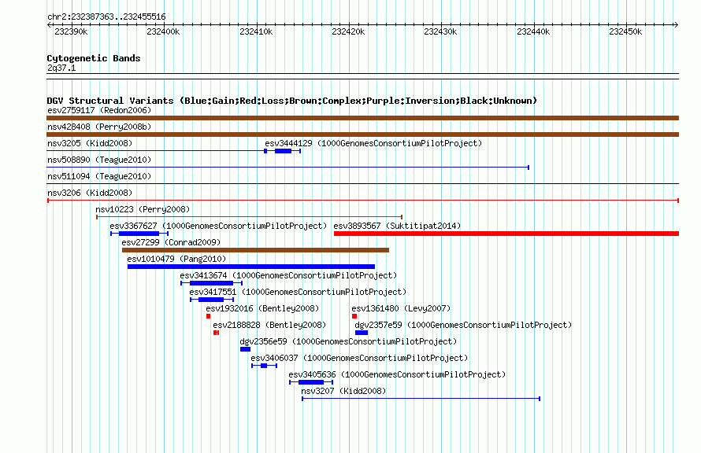Open the nsv511094 (Teague2010) label
Screen dimensions: 701x453
[x=99, y=176]
